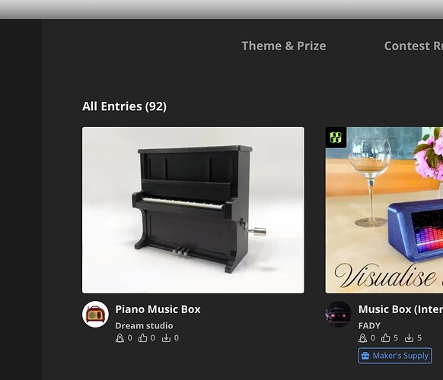Image resolution: width=443 pixels, height=380 pixels.
Task: Click green badge icon on Visualise thumbnail
Action: pyautogui.click(x=336, y=138)
